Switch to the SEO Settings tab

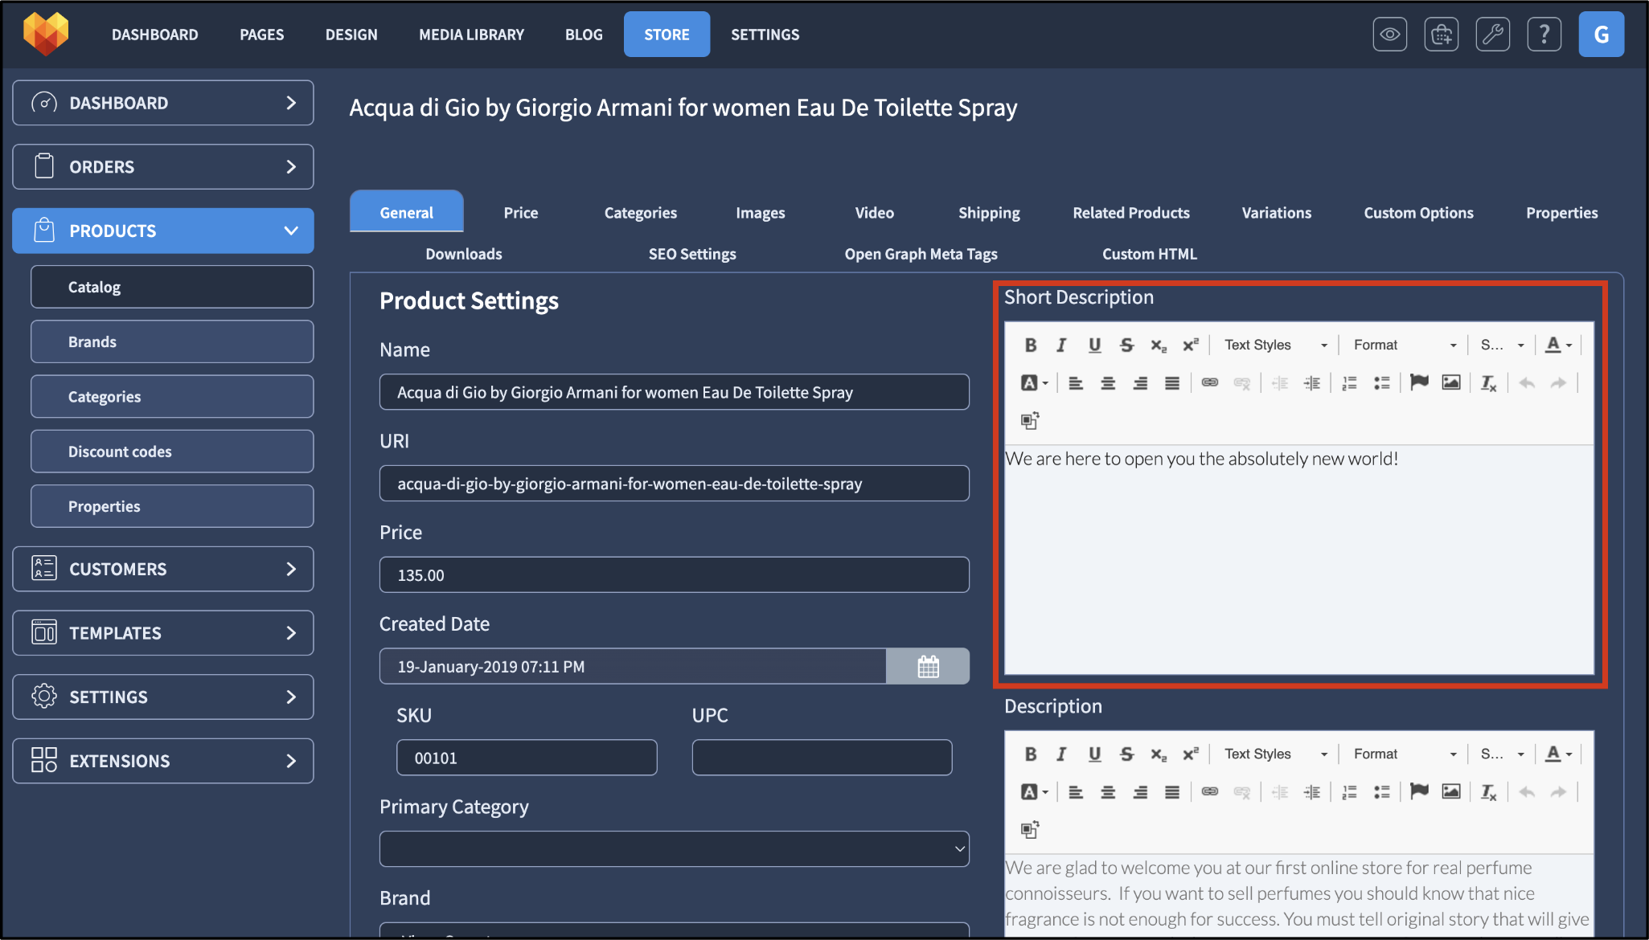692,254
